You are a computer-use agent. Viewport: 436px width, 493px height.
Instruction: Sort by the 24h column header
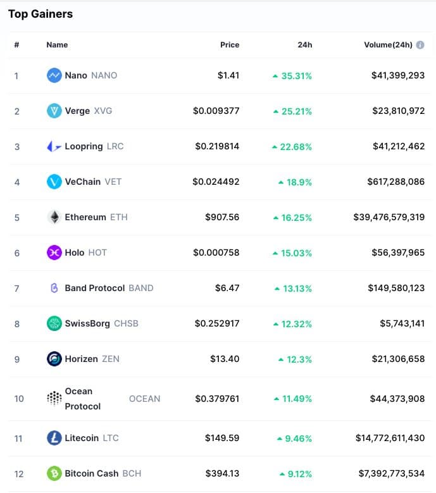click(305, 45)
